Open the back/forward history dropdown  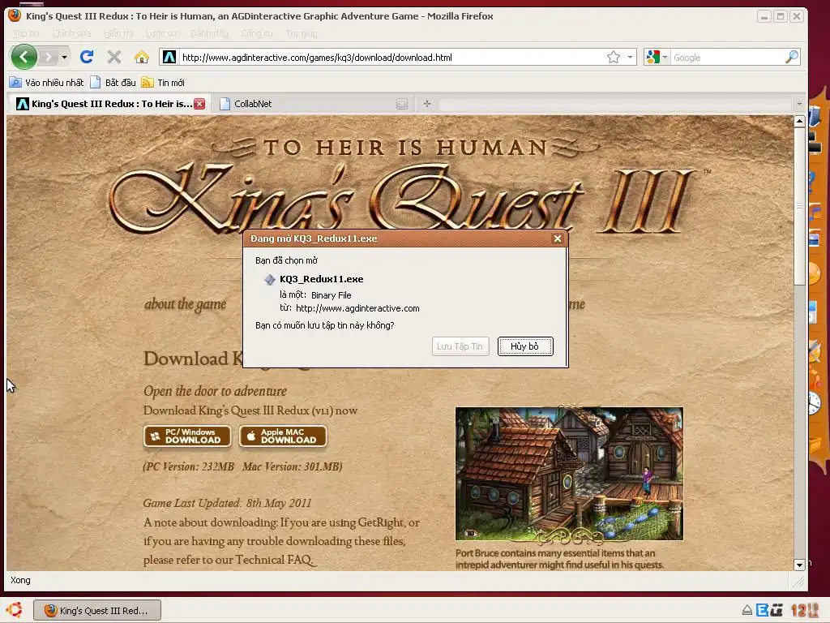(x=64, y=57)
